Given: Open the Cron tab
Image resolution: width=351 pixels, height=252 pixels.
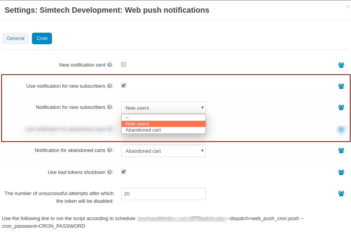Looking at the screenshot, I should pyautogui.click(x=42, y=38).
